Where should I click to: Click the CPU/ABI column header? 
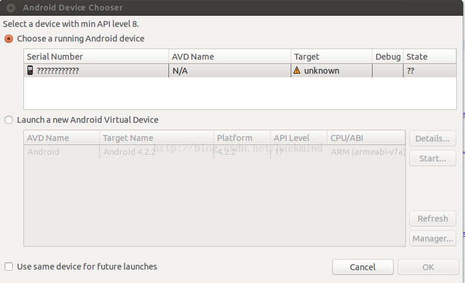point(366,138)
